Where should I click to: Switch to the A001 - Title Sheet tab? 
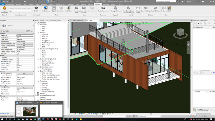pyautogui.click(x=78, y=21)
